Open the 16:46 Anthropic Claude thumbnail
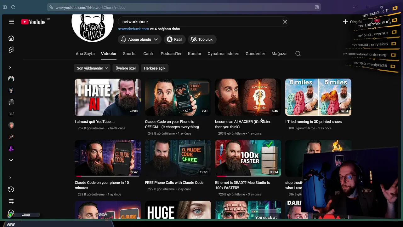Image resolution: width=403 pixels, height=227 pixels. [248, 97]
